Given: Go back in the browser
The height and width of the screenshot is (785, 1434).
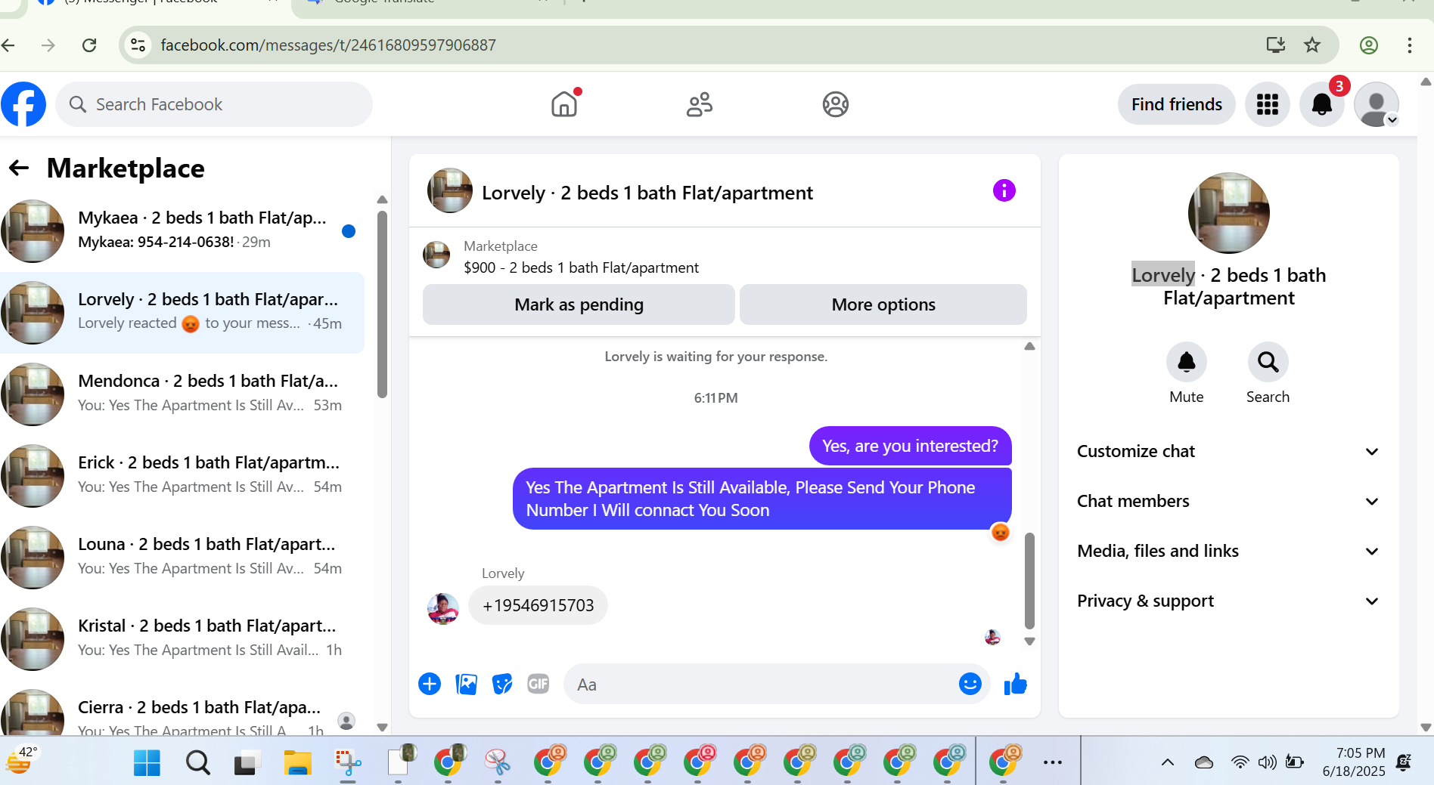Looking at the screenshot, I should pyautogui.click(x=8, y=45).
